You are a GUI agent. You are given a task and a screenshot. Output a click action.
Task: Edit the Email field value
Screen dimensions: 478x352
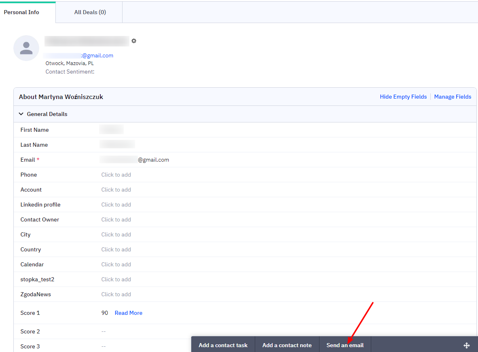tap(134, 160)
